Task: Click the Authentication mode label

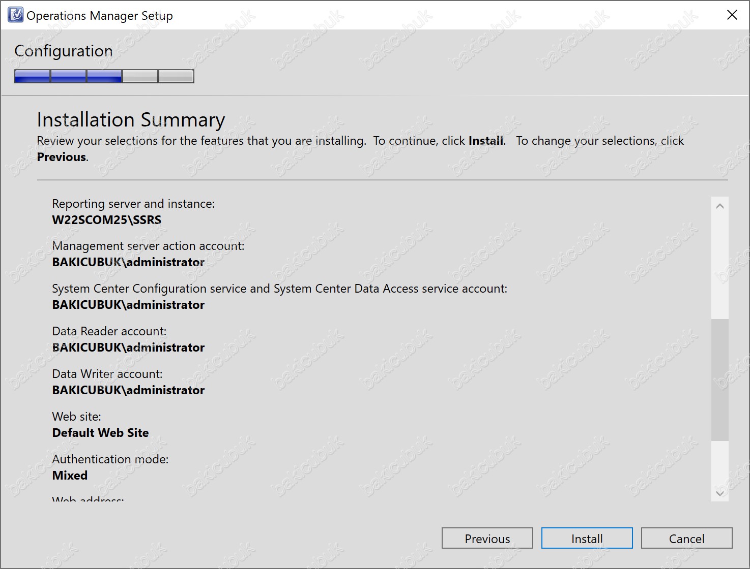Action: (x=110, y=459)
